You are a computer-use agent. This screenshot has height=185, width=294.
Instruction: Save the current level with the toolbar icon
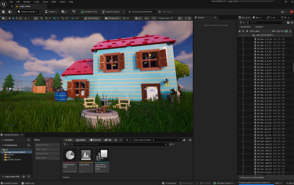coord(3,12)
